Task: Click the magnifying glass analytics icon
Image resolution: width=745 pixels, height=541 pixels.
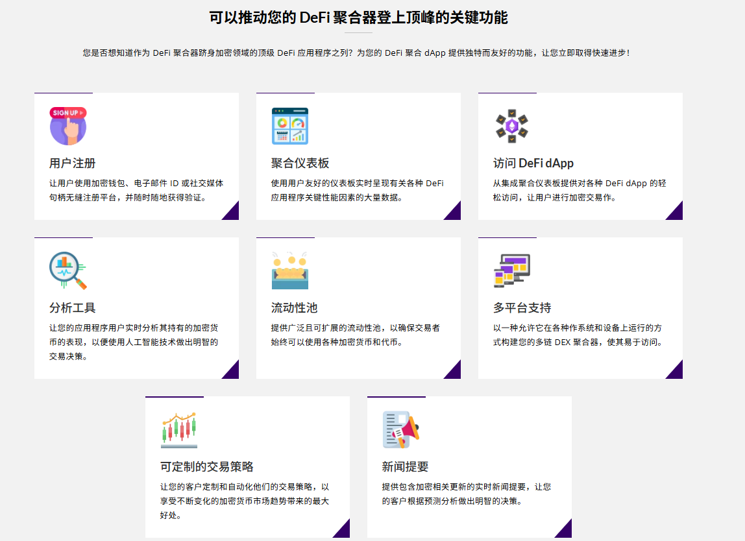Action: coord(67,270)
